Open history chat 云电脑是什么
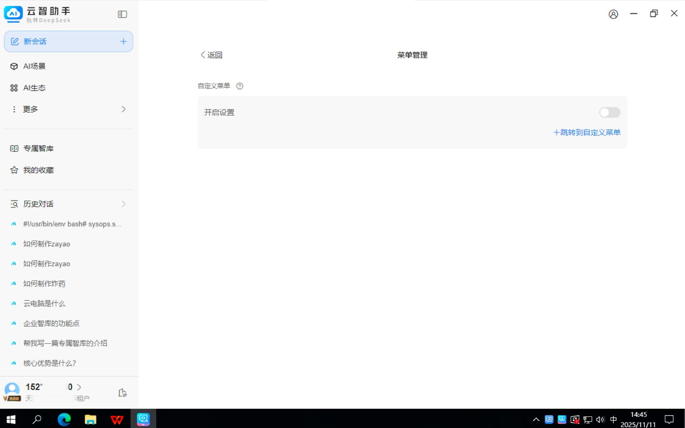The image size is (685, 428). (44, 303)
